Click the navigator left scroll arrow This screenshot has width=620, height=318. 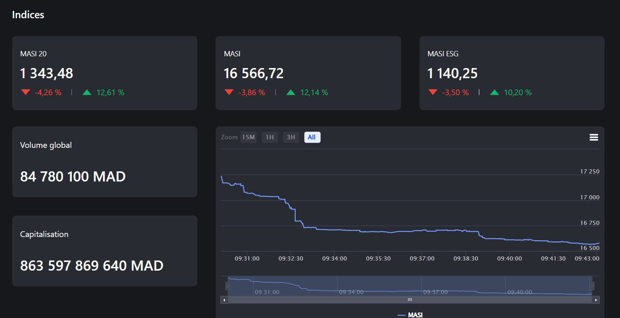224,300
